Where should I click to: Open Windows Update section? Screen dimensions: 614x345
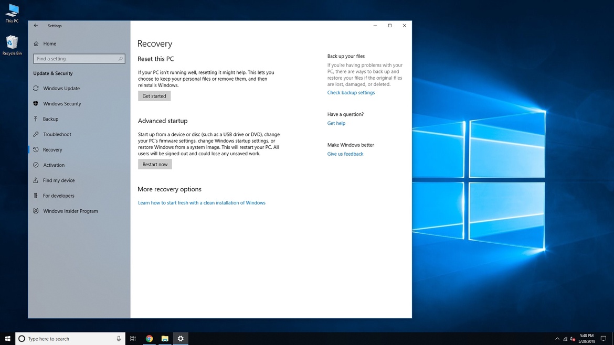tap(61, 89)
